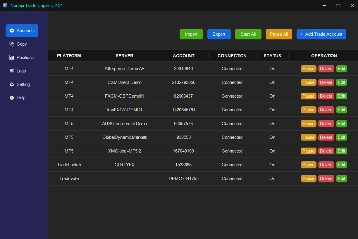Click the SERVER column header
The image size is (358, 239).
pyautogui.click(x=125, y=56)
